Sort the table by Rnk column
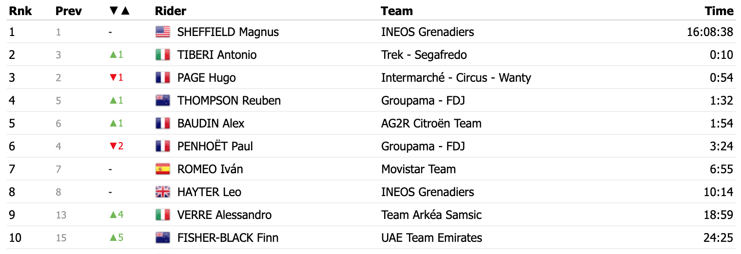741x254 pixels. click(20, 11)
